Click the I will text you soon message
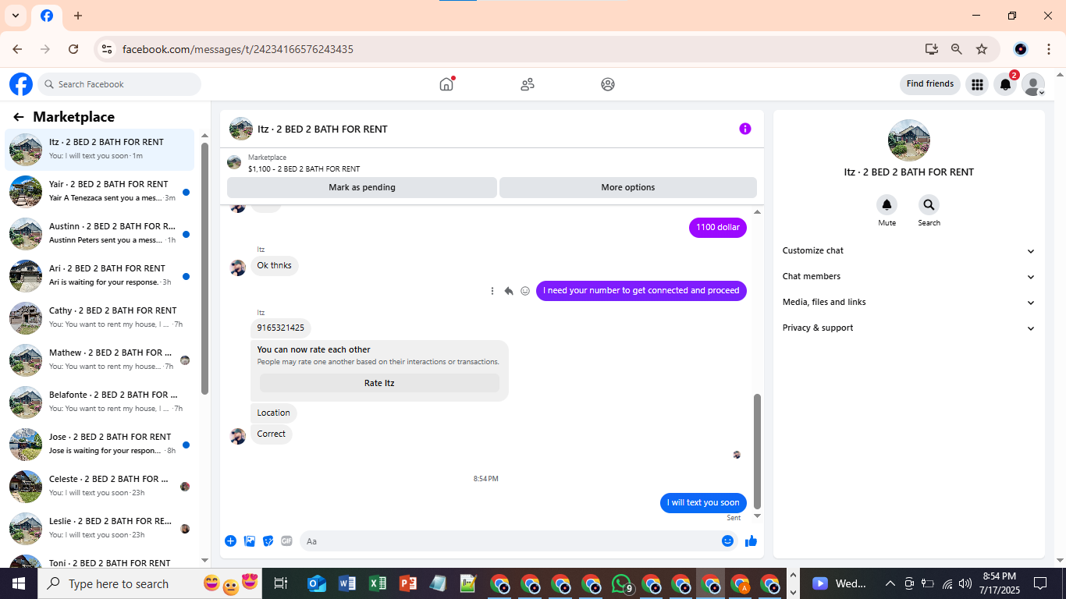This screenshot has width=1066, height=599. click(x=703, y=503)
